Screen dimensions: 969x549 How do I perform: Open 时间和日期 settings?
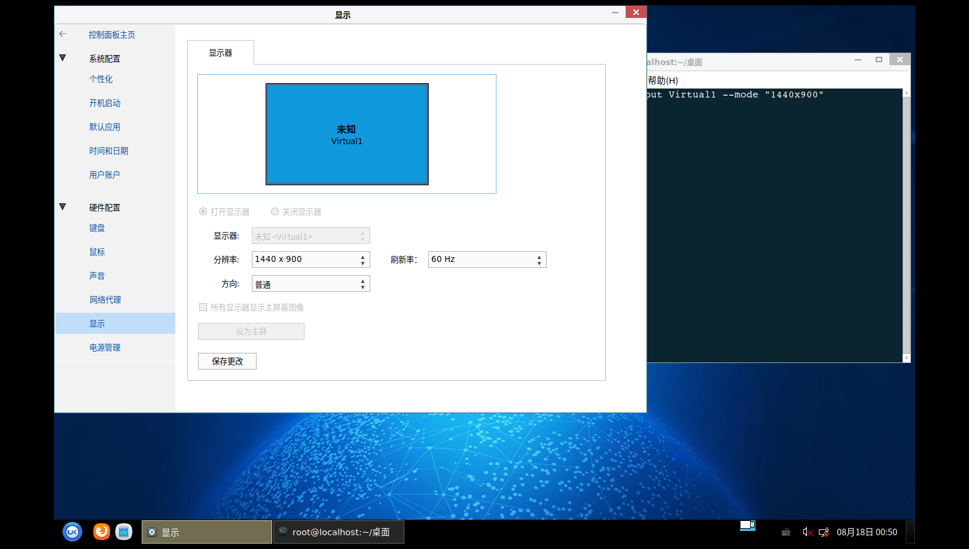[x=109, y=151]
